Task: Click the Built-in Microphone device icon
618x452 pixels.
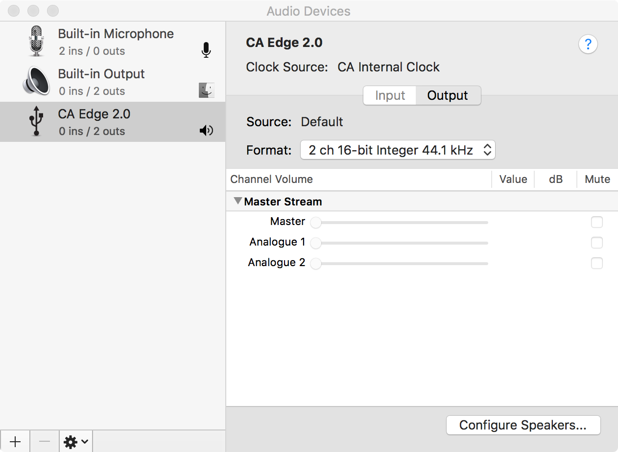Action: [x=37, y=41]
